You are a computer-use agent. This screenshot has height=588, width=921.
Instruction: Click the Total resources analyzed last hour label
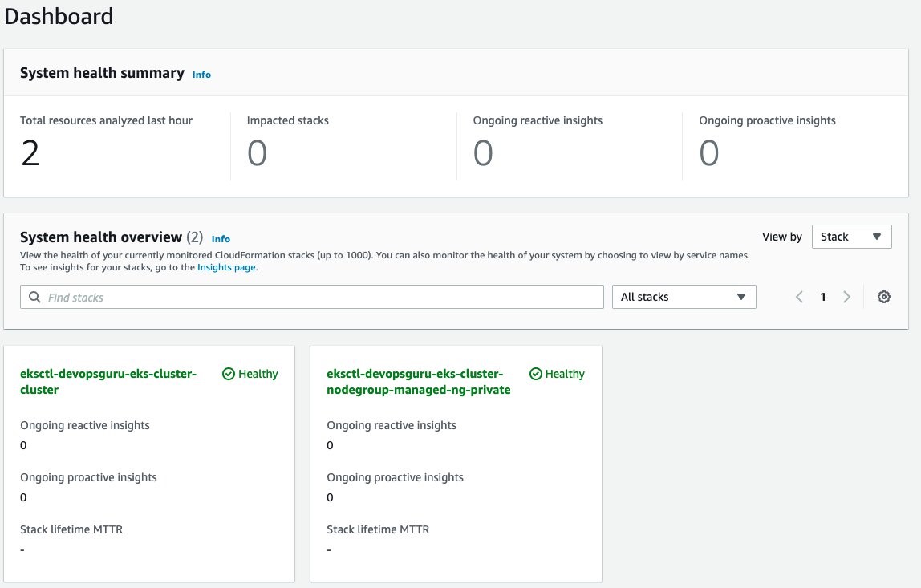[x=107, y=120]
